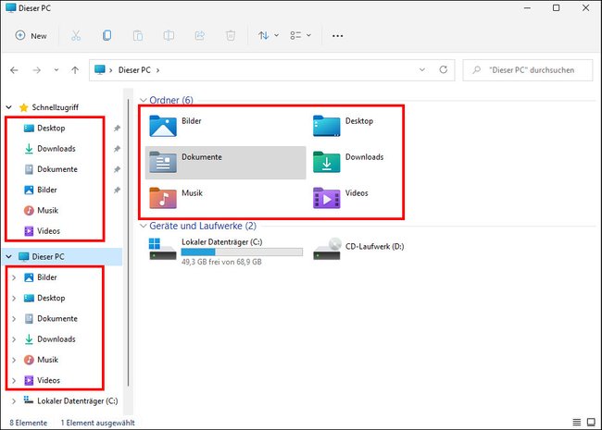The height and width of the screenshot is (430, 602).
Task: Select Lokaler Datenträger (C:) in navigation pane
Action: point(77,401)
